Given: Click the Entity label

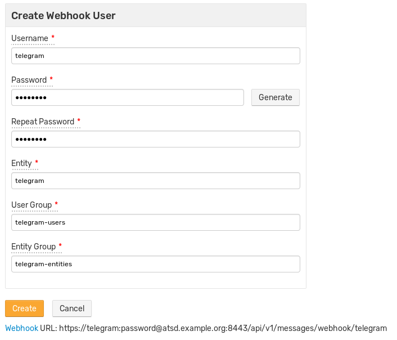Looking at the screenshot, I should click(21, 163).
